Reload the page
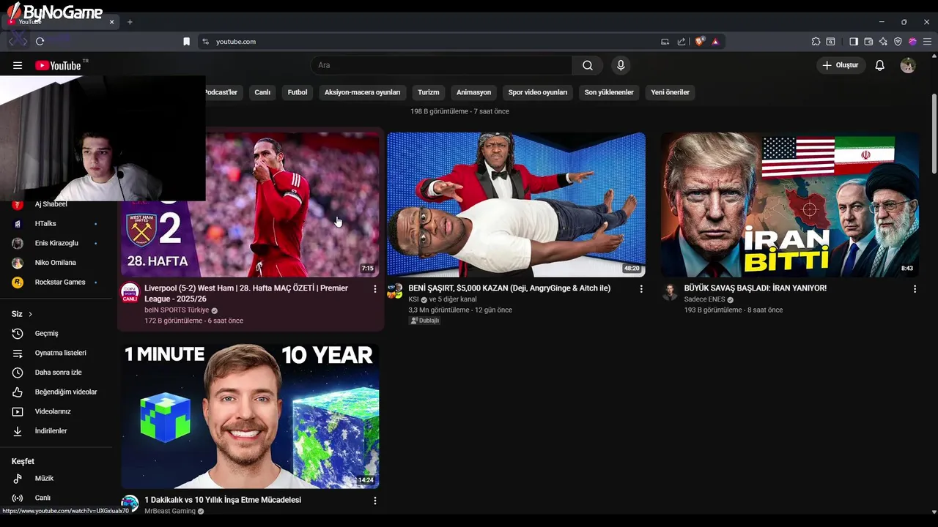 point(40,42)
